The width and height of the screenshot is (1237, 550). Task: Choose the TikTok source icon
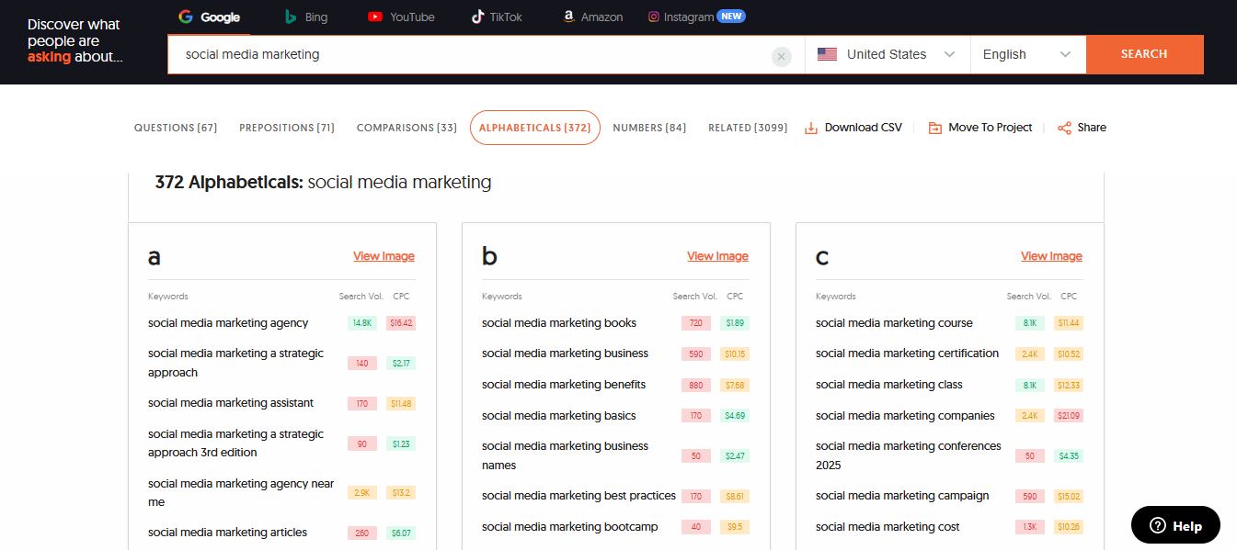click(x=477, y=17)
